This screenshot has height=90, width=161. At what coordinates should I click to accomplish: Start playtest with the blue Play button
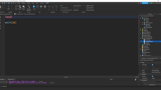34,7
